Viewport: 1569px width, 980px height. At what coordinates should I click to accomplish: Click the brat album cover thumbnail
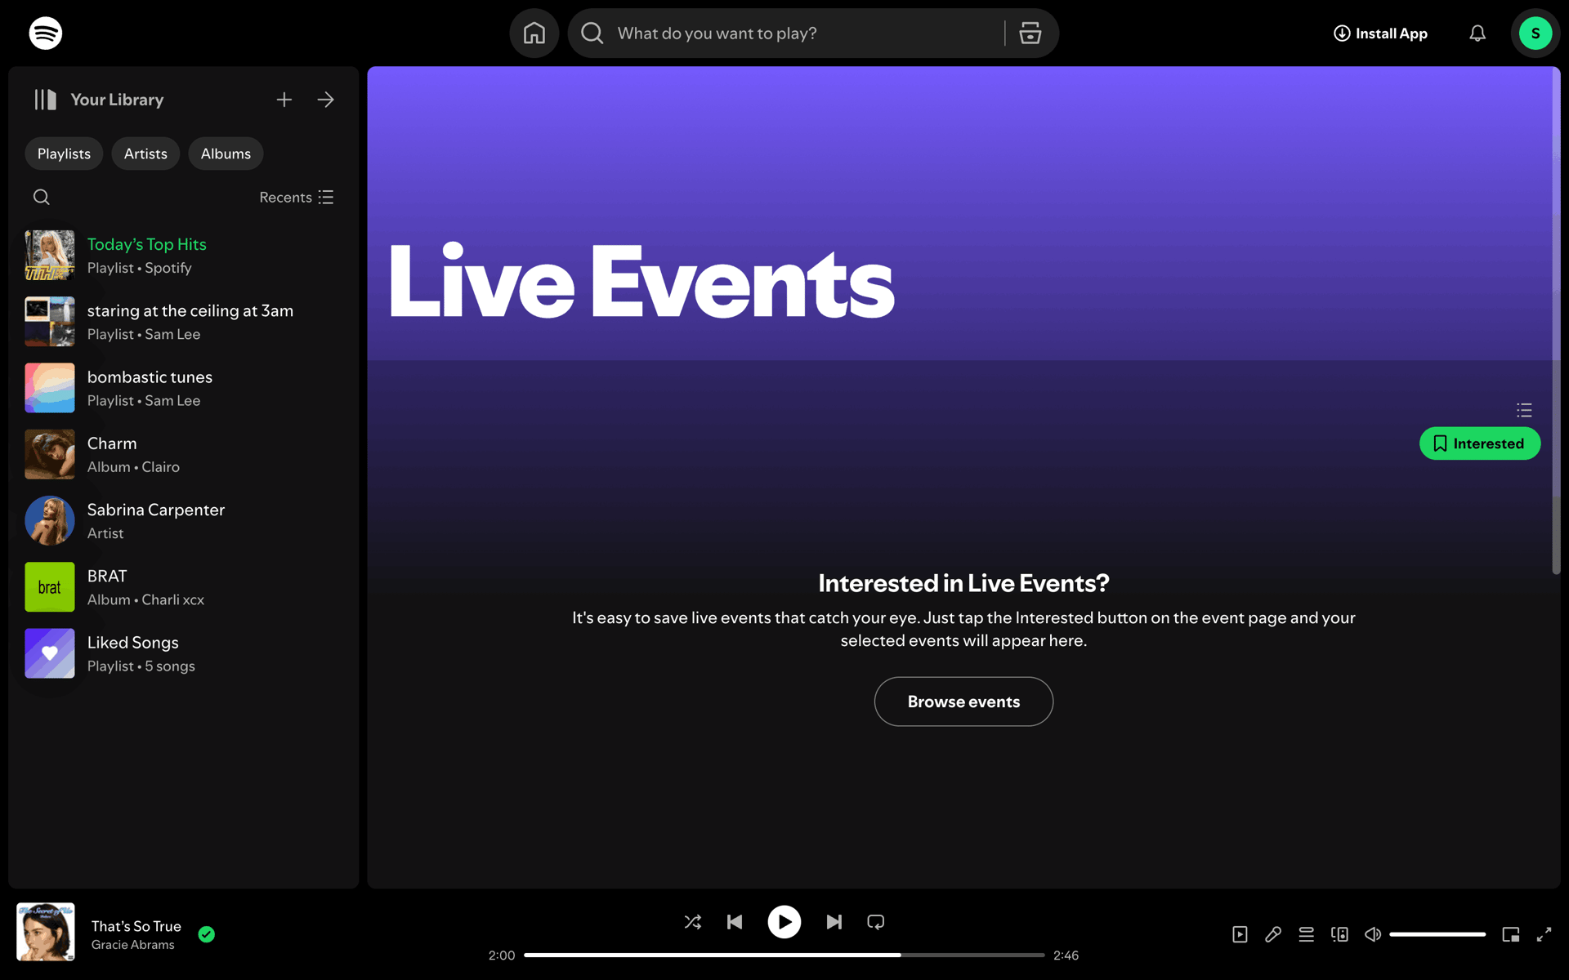50,587
